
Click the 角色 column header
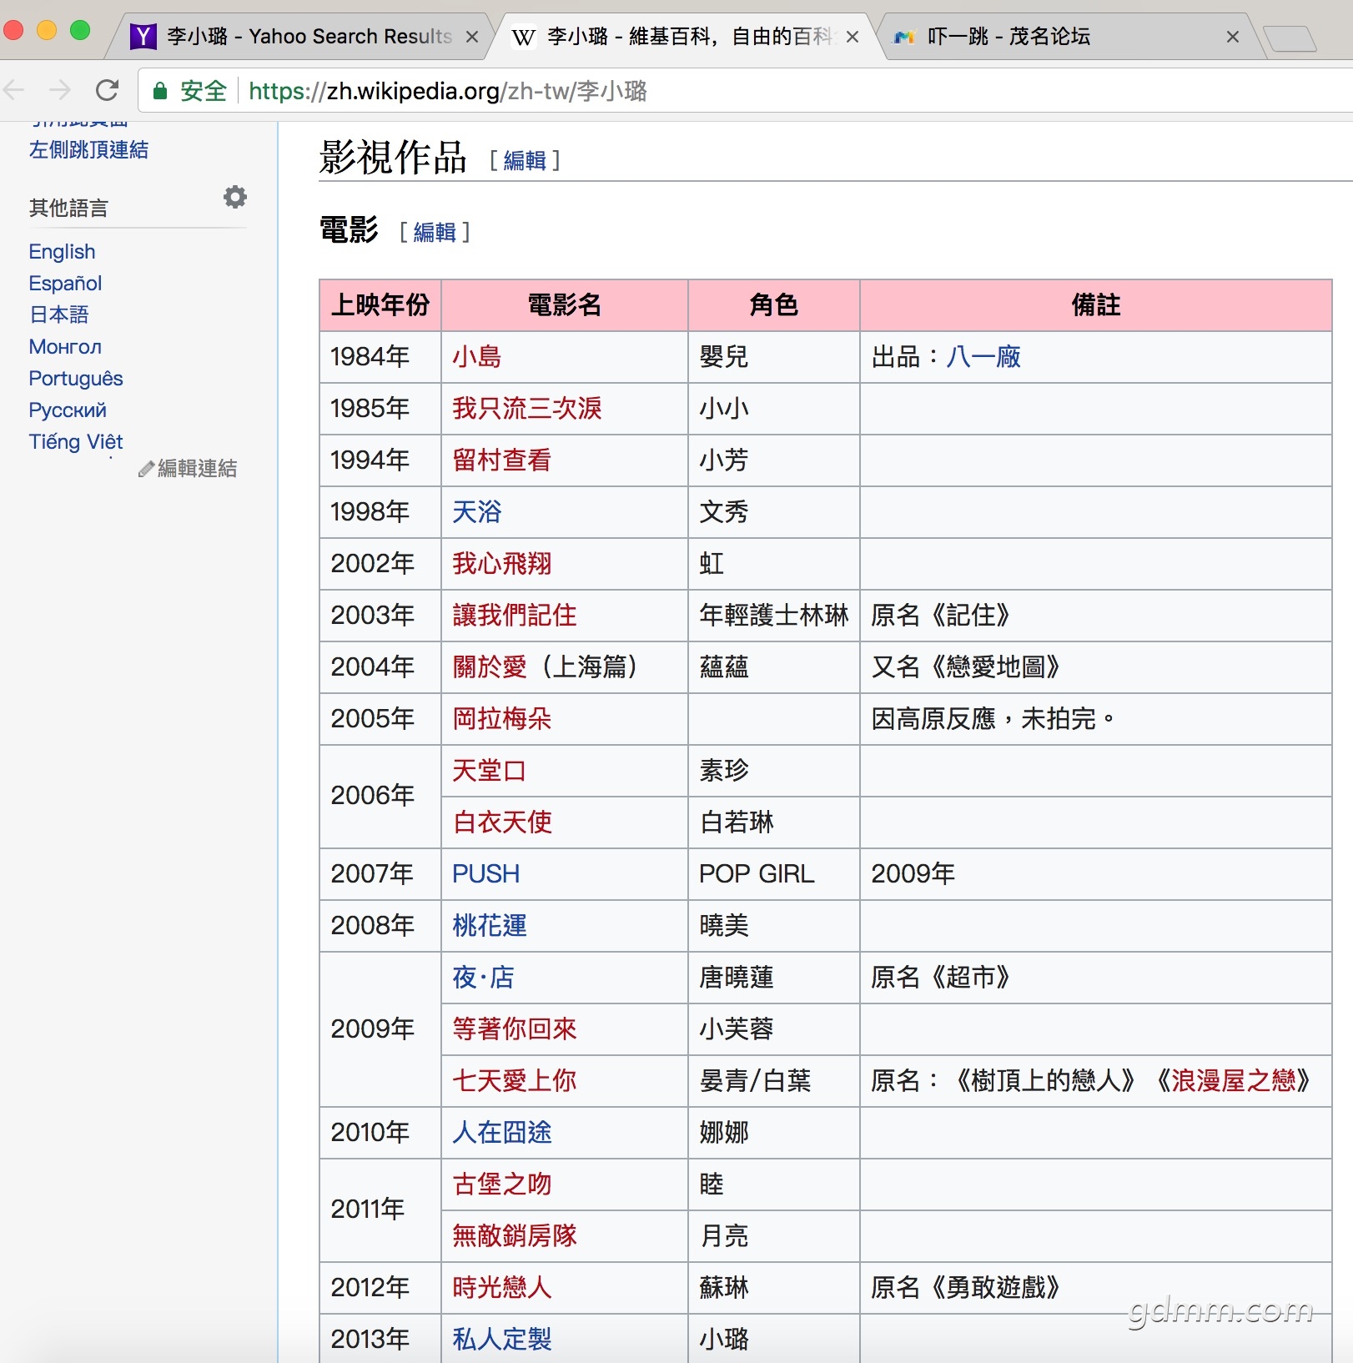point(774,305)
